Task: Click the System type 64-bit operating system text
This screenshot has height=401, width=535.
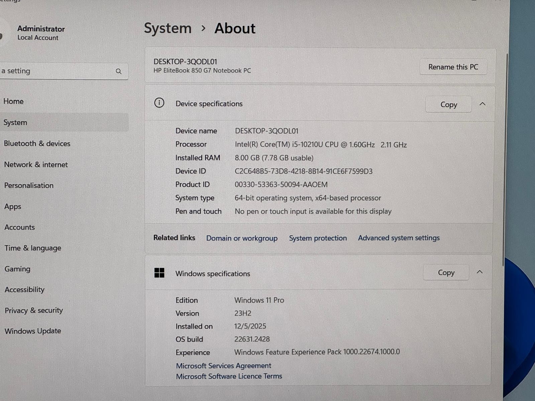Action: pos(308,198)
